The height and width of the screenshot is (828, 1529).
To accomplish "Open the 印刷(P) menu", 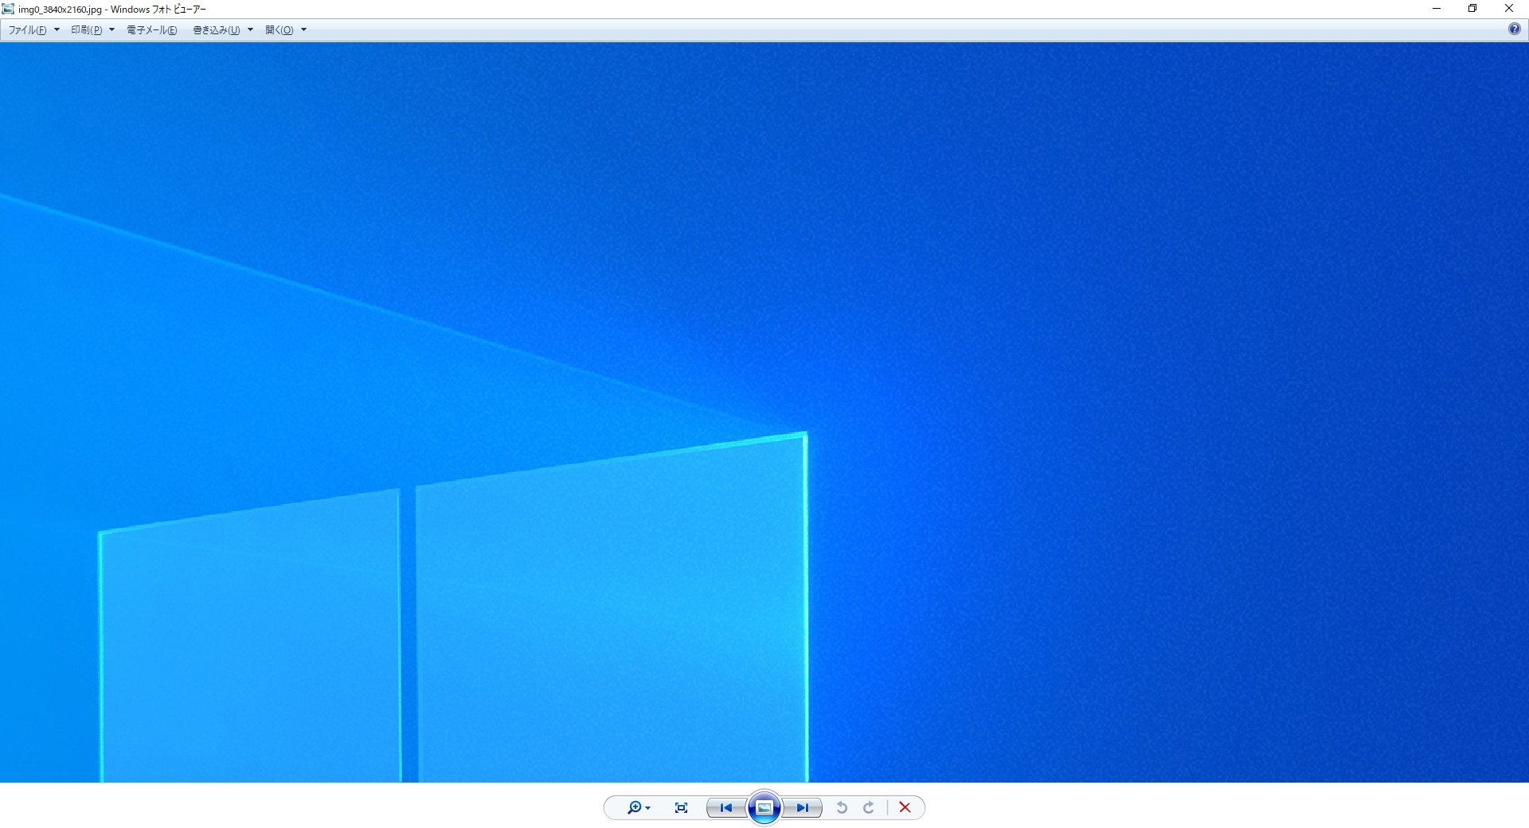I will pos(86,30).
